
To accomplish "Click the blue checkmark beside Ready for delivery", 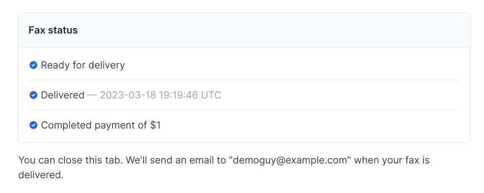I will 33,65.
